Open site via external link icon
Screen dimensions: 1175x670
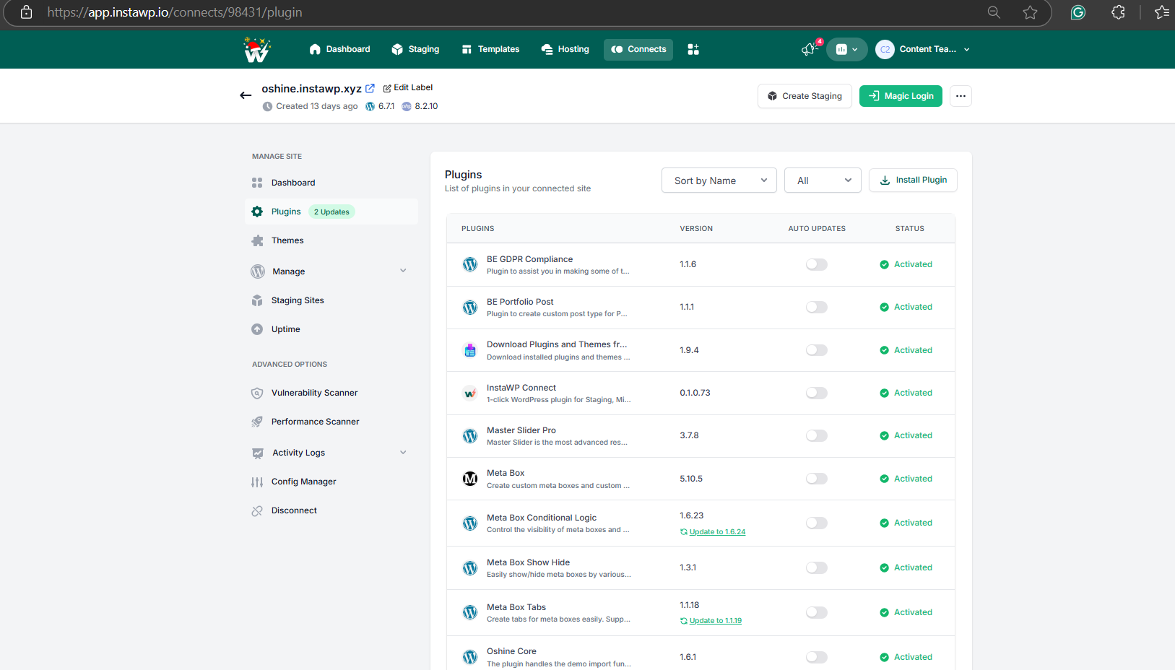point(370,88)
